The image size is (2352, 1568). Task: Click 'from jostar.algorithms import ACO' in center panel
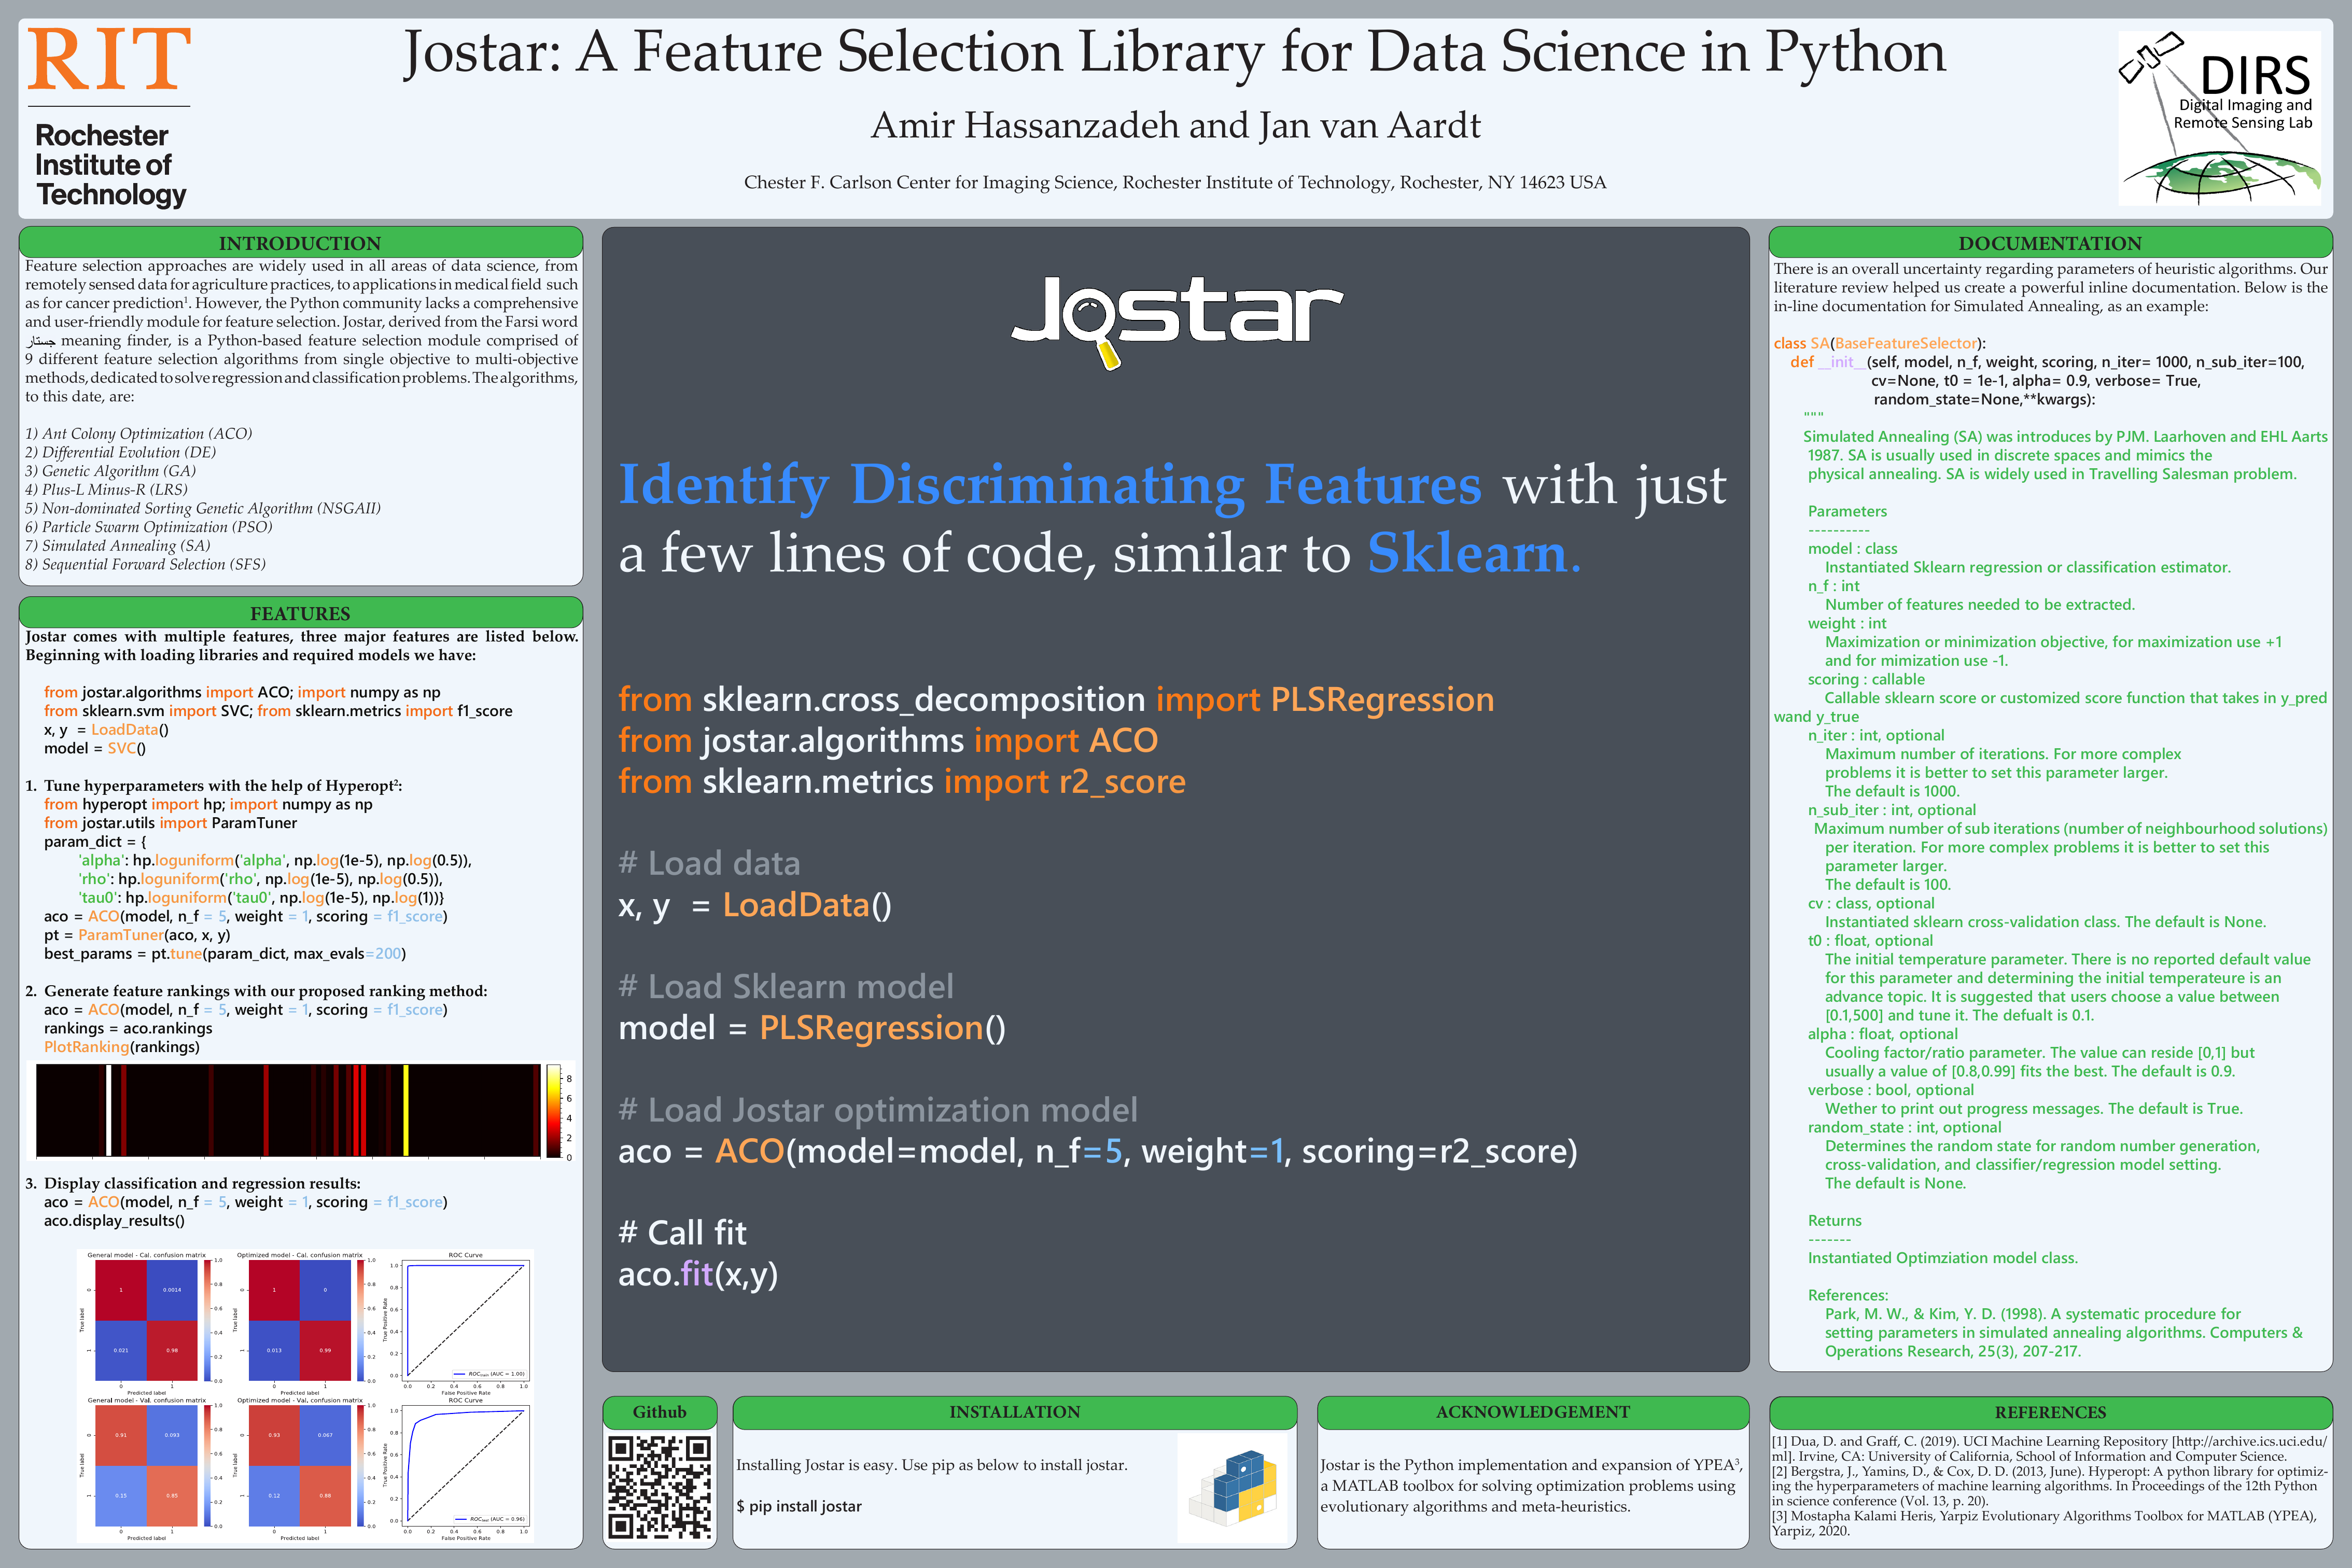[888, 741]
